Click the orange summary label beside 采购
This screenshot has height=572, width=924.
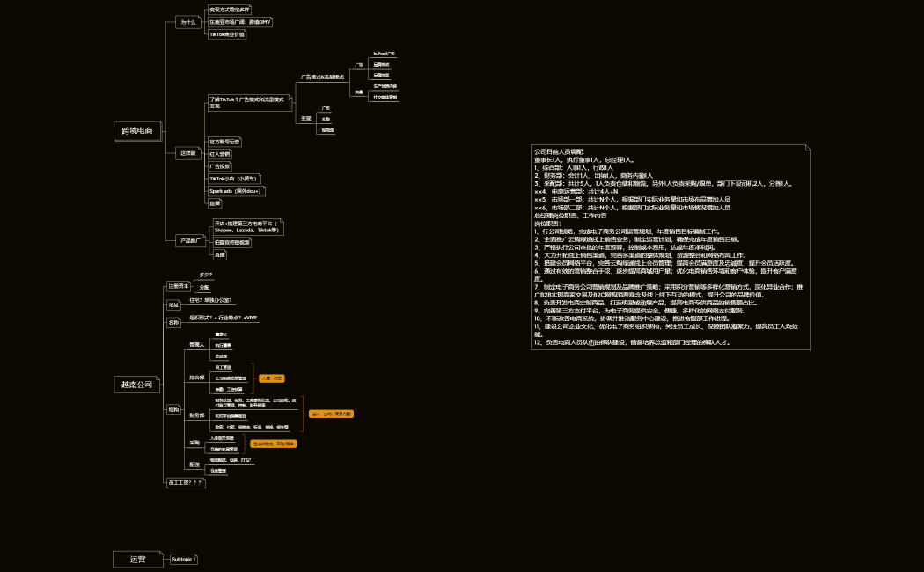(x=274, y=444)
